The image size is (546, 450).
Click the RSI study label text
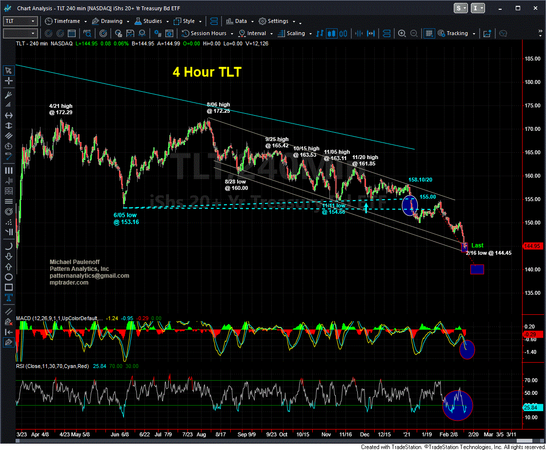coord(52,367)
